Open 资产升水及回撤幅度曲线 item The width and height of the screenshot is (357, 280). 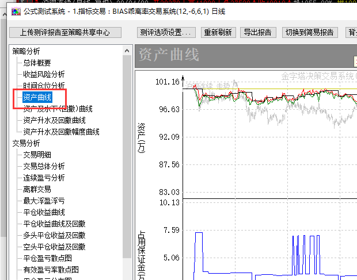(x=61, y=132)
